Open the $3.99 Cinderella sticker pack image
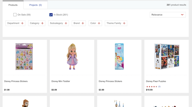The image size is (192, 107). (119, 57)
